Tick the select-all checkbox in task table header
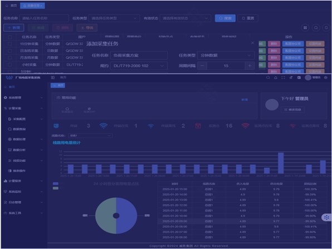 9,37
